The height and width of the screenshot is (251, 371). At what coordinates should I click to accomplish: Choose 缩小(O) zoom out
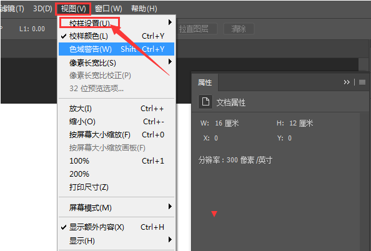tap(116, 122)
